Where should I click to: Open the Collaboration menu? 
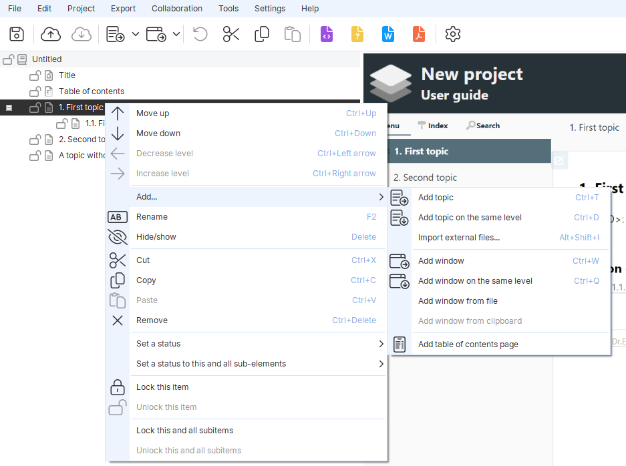tap(177, 9)
